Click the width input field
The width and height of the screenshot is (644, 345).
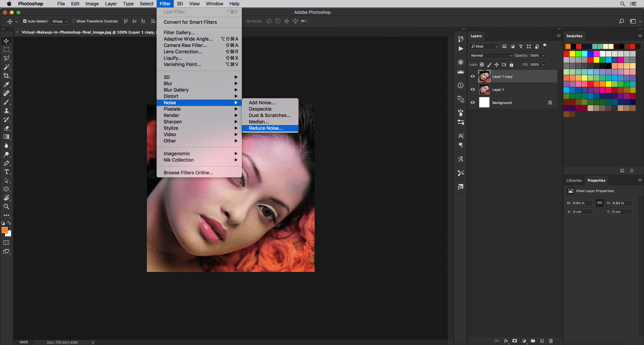582,203
